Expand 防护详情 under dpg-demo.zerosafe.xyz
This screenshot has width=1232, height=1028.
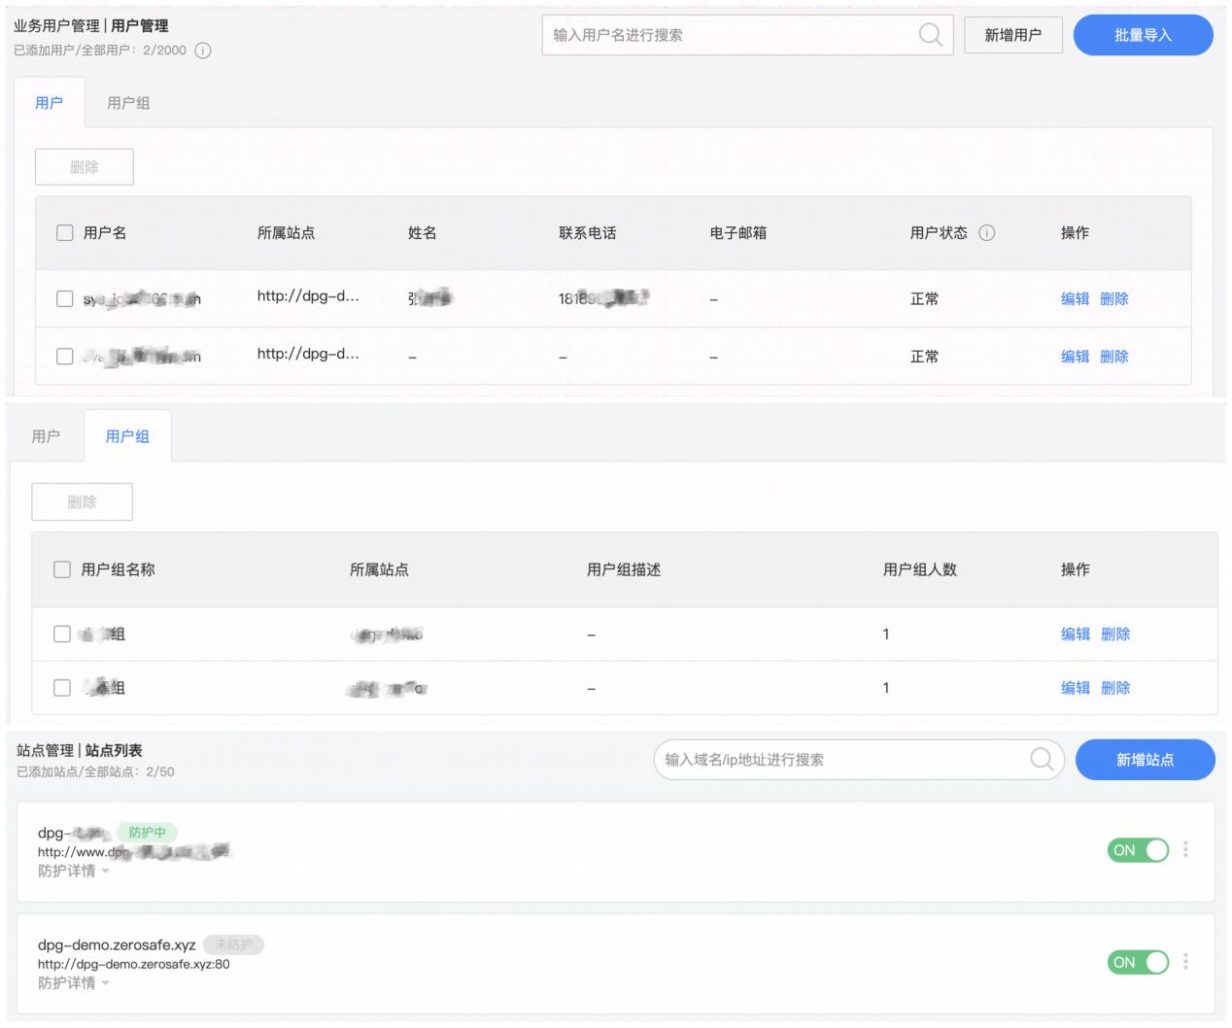tap(74, 982)
